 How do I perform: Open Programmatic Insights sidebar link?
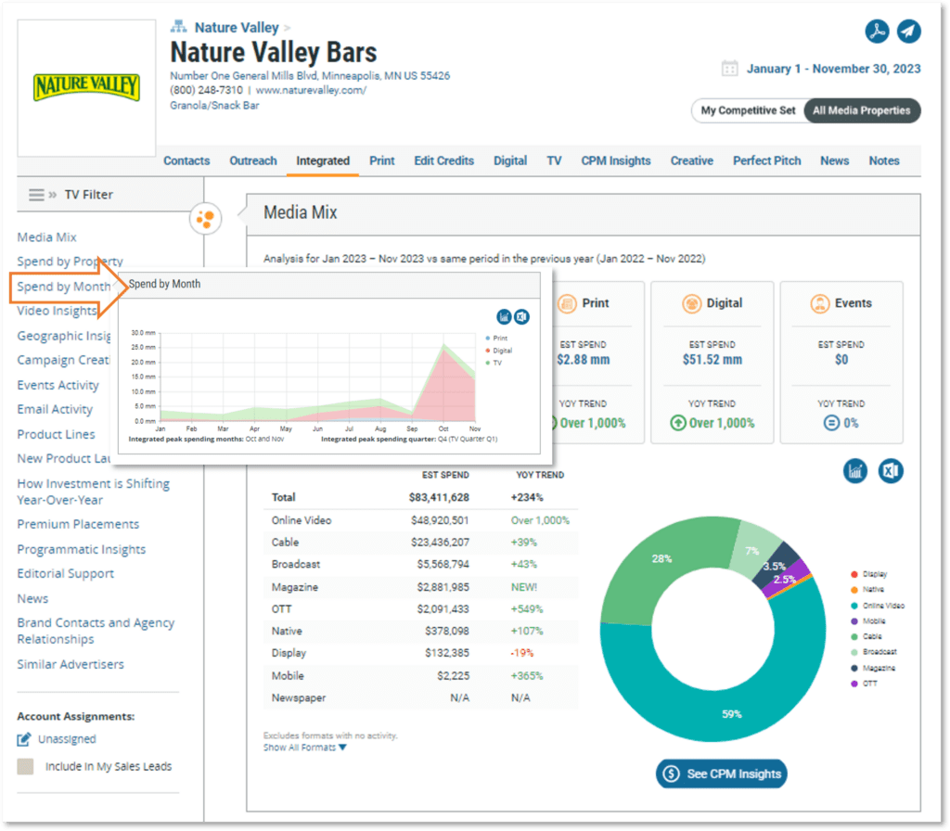[82, 549]
